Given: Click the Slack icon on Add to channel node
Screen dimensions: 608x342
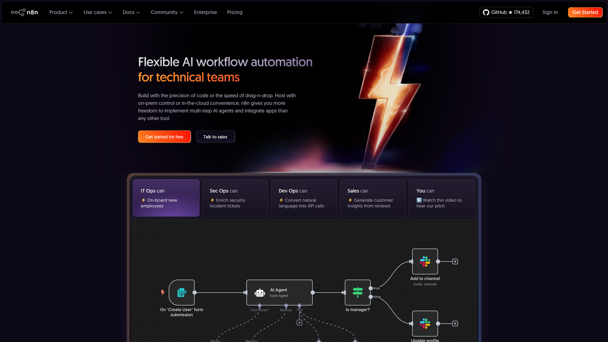Looking at the screenshot, I should coord(425,261).
